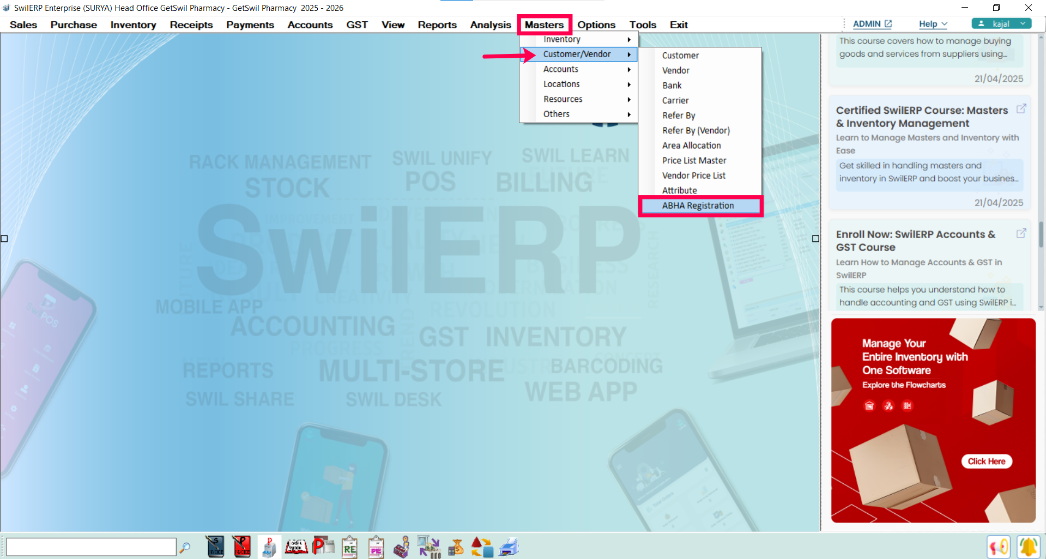Open the Analysis menu

coord(491,25)
